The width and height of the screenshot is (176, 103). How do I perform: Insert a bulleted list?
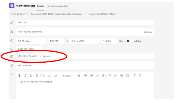[x=97, y=76]
